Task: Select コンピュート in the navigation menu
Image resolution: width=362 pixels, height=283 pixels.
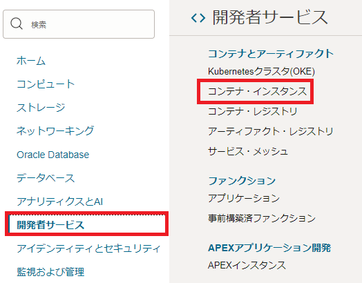Action: (46, 84)
